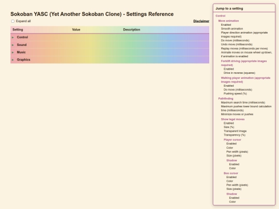This screenshot has height=209, width=279.
Task: Go to Color in Box cursor Shadow
Action: [233, 202]
